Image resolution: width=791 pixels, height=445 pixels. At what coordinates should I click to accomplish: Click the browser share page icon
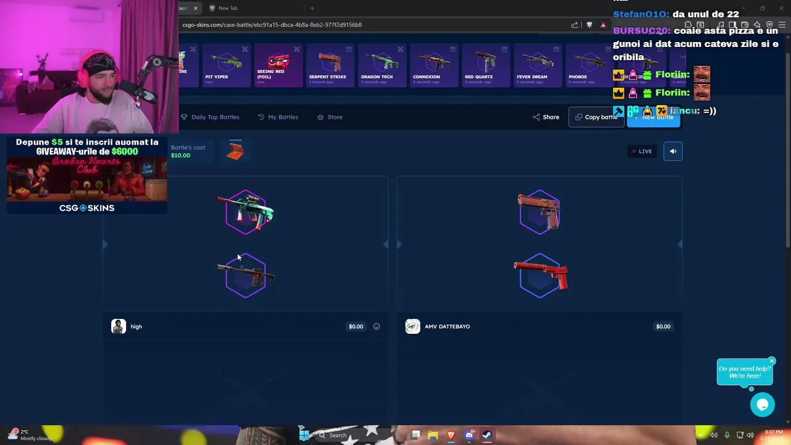point(575,25)
